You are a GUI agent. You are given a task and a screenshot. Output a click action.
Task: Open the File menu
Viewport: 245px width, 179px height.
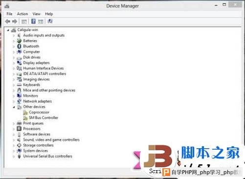9,14
